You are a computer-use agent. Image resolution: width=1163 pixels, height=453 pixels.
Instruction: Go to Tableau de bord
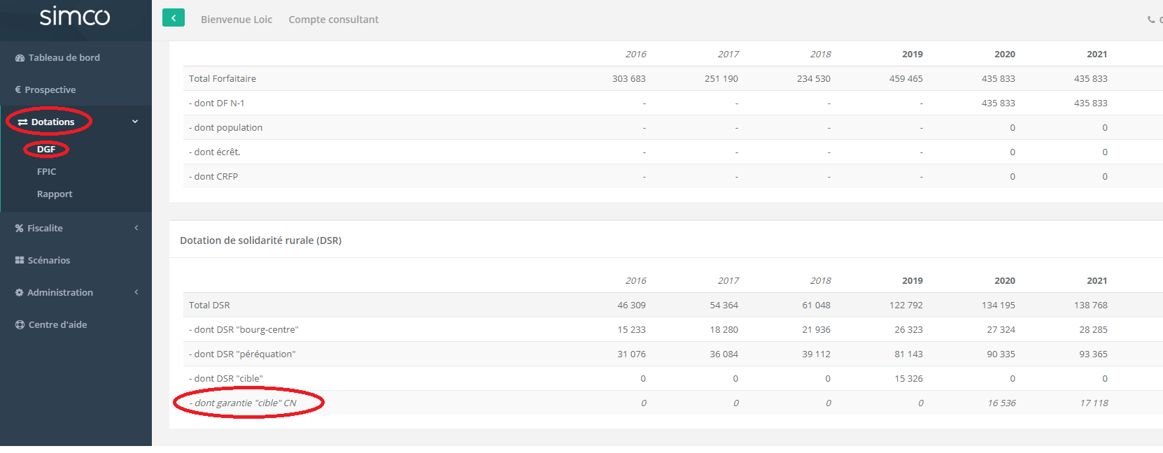(64, 58)
